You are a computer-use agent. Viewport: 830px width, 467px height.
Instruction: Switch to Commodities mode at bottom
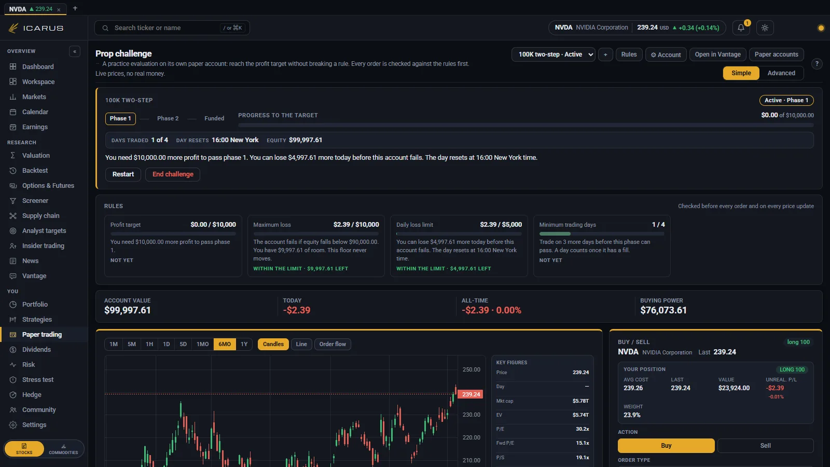tap(63, 449)
